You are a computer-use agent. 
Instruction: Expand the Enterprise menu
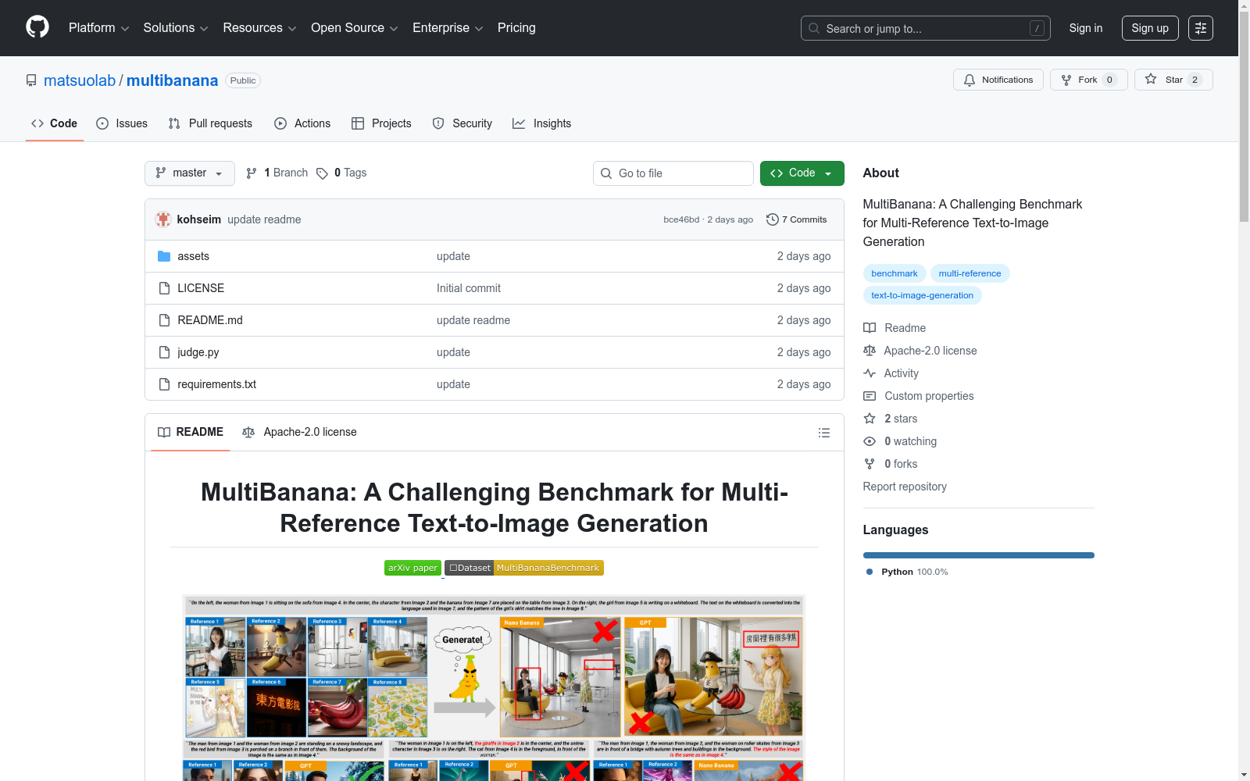[x=448, y=27]
